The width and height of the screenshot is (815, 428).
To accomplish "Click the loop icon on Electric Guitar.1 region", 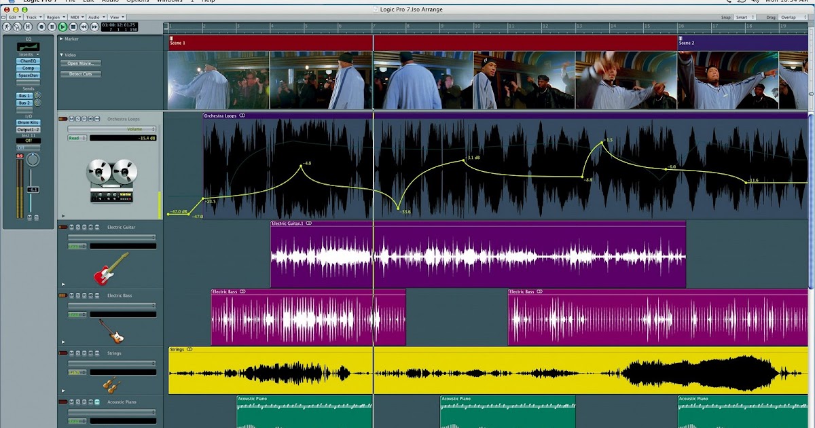I will [308, 223].
